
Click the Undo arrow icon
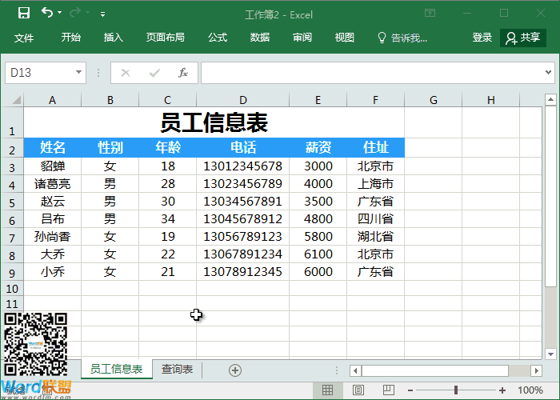47,13
